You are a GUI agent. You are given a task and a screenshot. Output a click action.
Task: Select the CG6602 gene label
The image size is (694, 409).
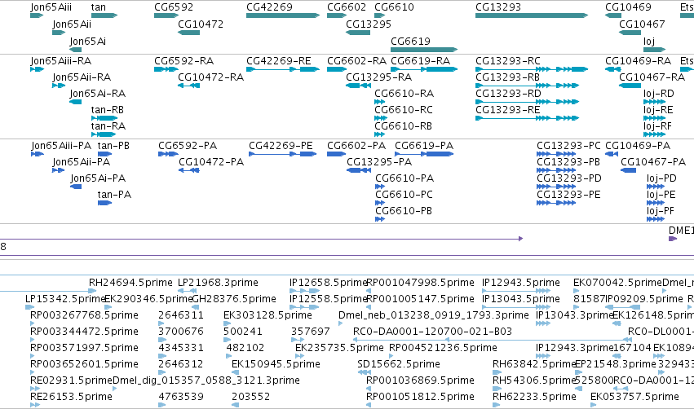tap(347, 7)
